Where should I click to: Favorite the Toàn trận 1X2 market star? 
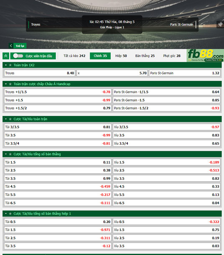click(10, 65)
